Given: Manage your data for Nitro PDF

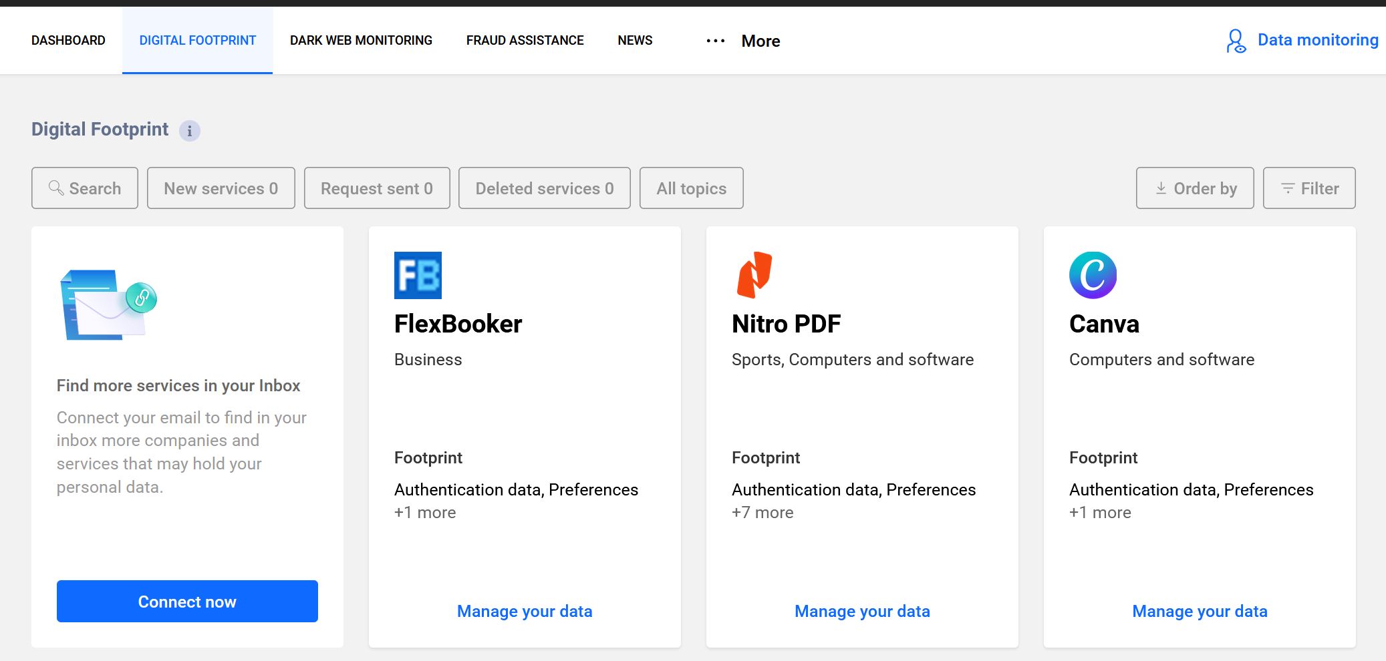Looking at the screenshot, I should point(862,611).
